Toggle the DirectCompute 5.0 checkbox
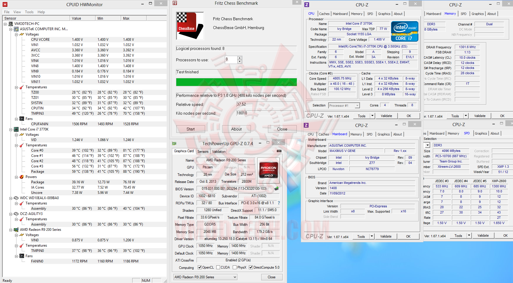The height and width of the screenshot is (283, 513). (251, 267)
